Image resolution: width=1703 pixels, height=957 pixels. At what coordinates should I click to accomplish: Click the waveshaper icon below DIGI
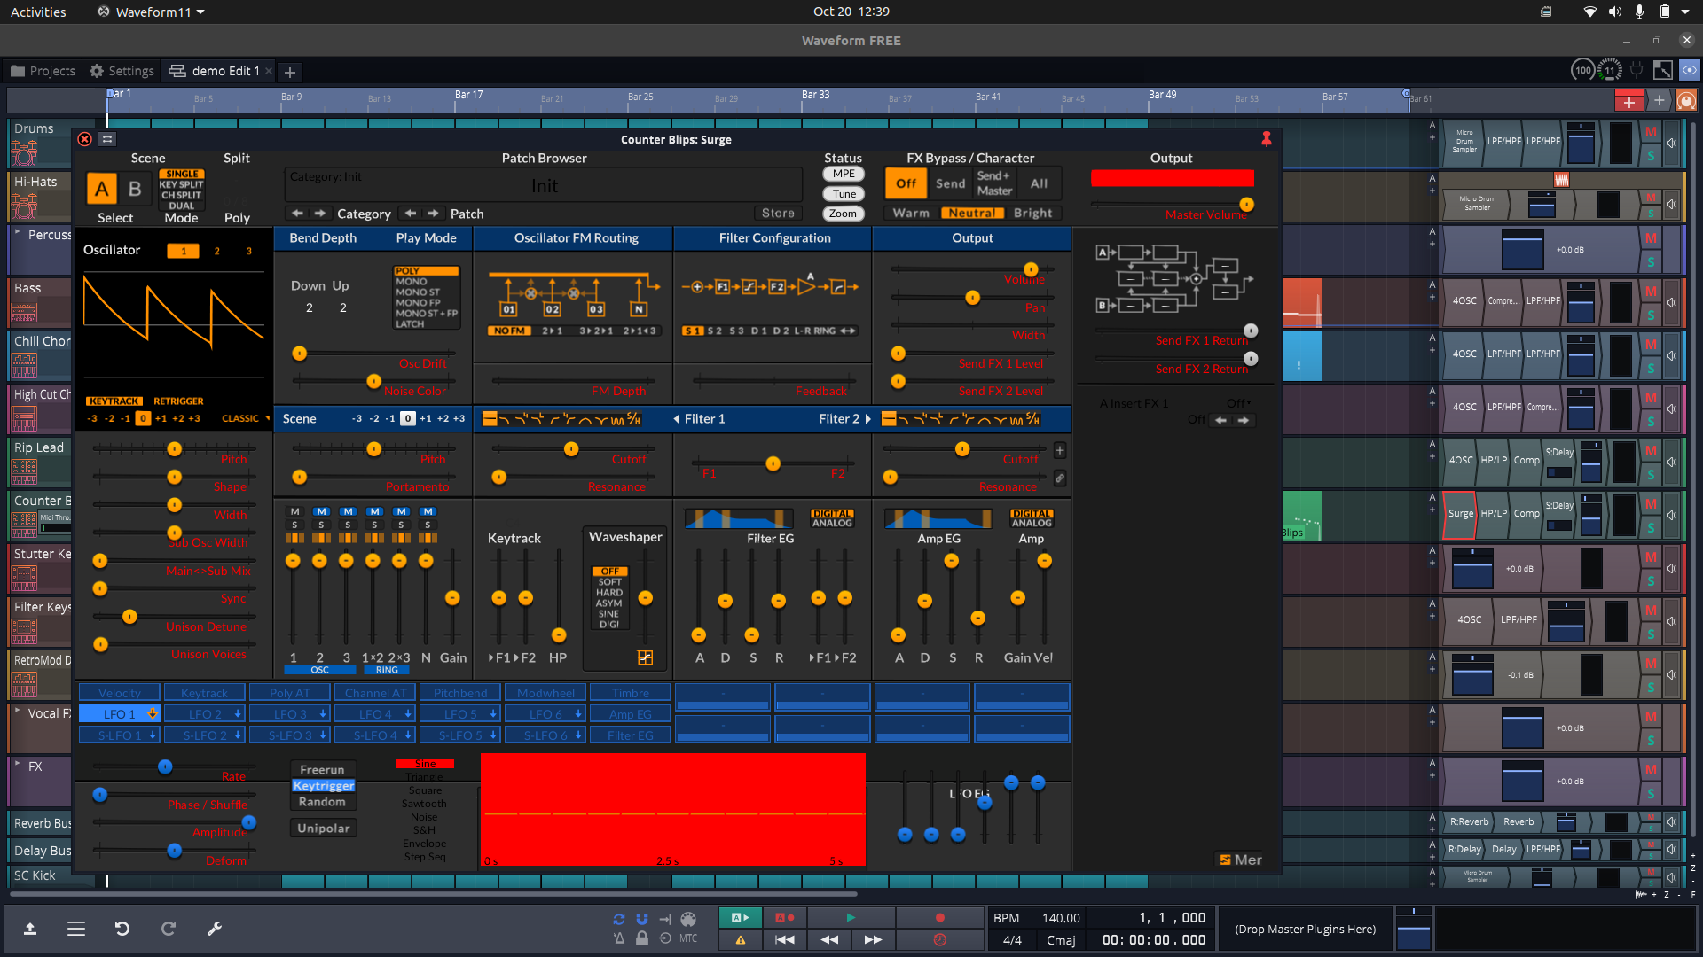645,657
